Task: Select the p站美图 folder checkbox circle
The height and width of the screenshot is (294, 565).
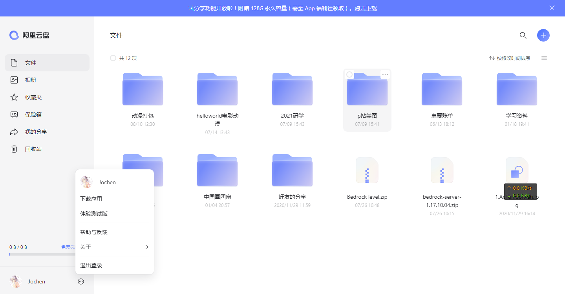Action: tap(349, 74)
